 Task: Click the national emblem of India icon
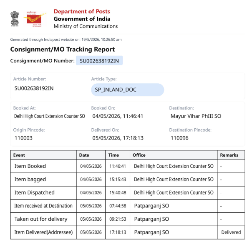point(15,19)
